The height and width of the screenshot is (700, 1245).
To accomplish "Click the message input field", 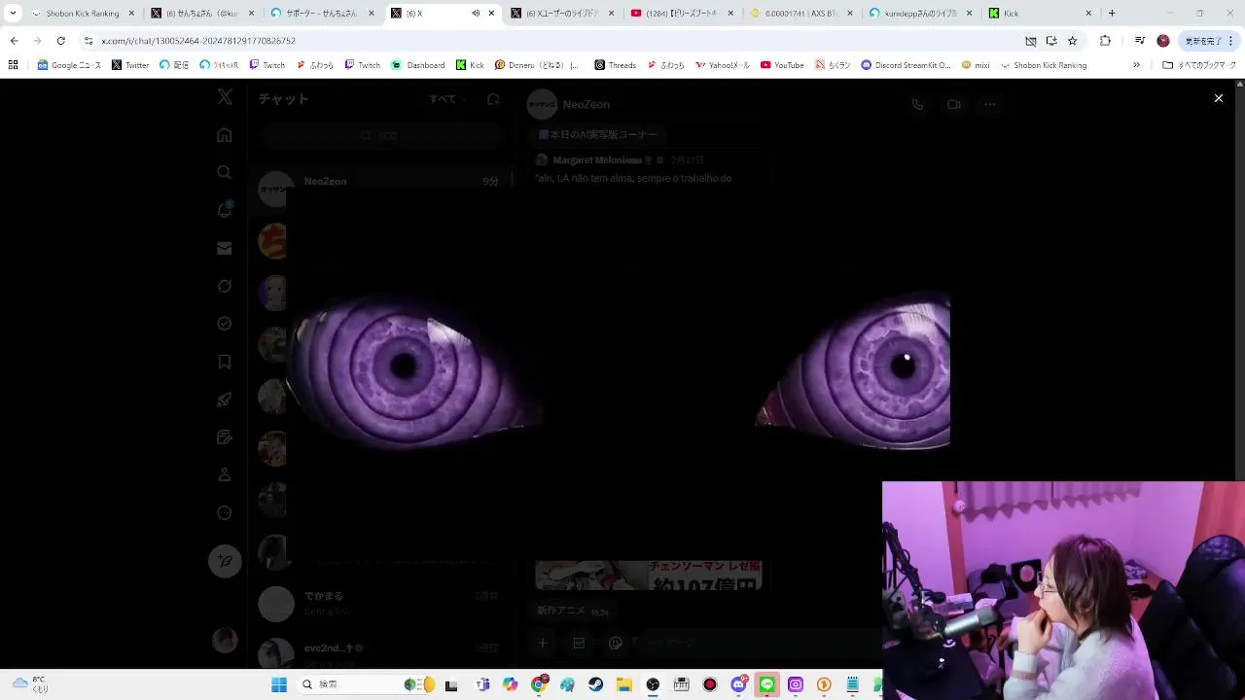I will click(x=759, y=643).
